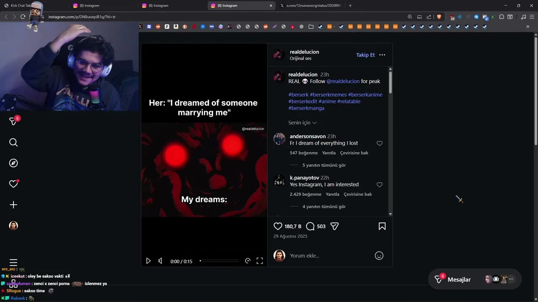Open @realdelucion mention link in caption
538x302 pixels.
click(343, 81)
